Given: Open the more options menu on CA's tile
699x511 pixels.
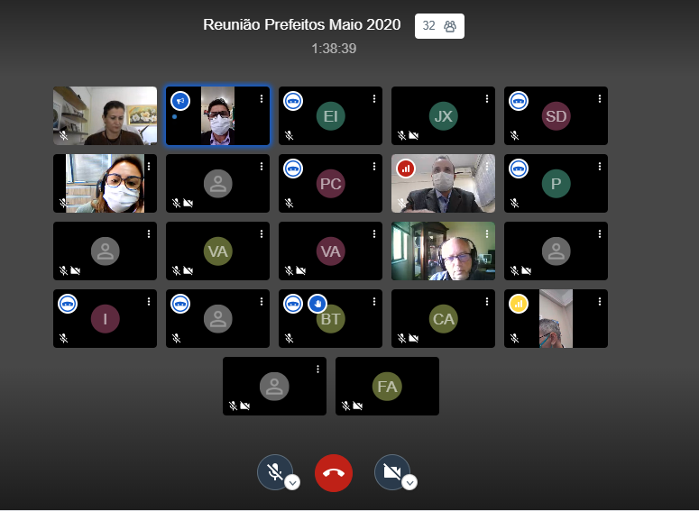Looking at the screenshot, I should tap(487, 302).
